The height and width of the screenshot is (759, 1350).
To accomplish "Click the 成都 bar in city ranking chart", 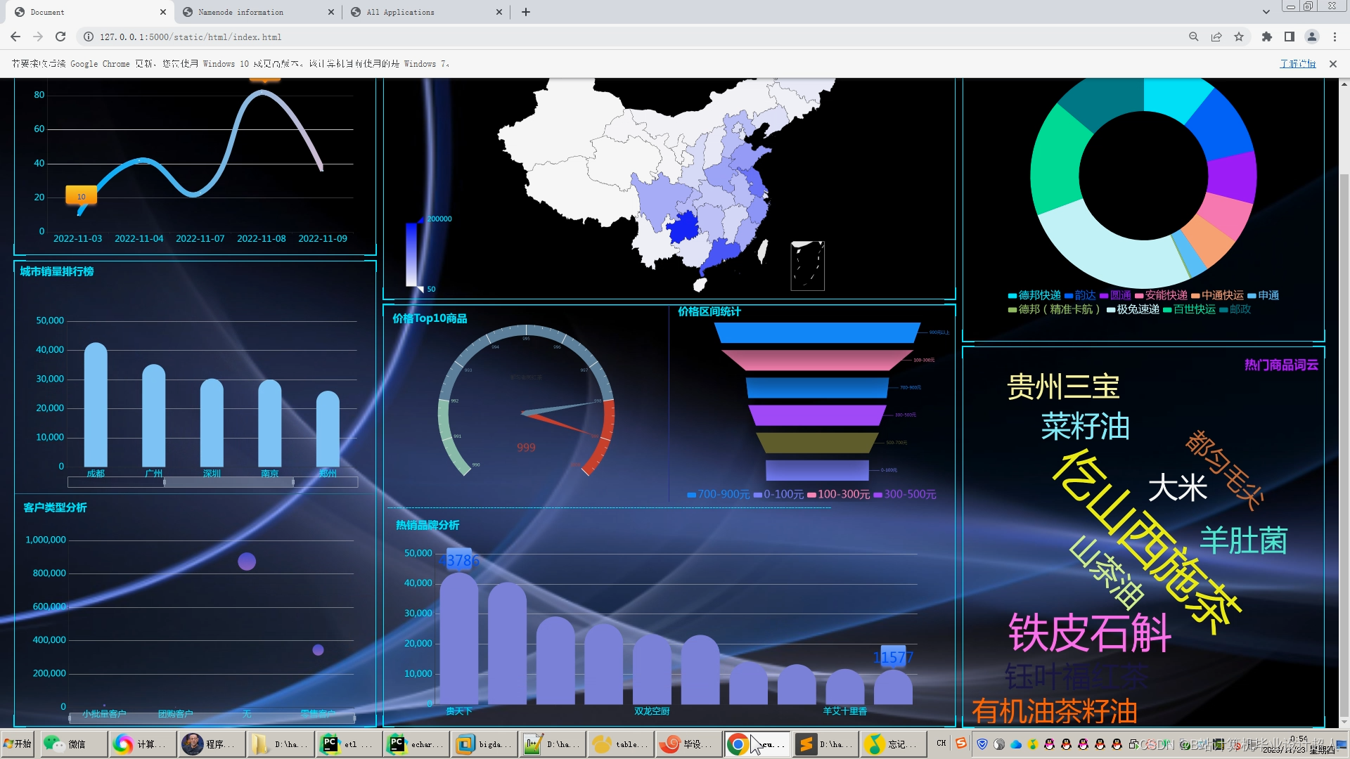I will 96,404.
